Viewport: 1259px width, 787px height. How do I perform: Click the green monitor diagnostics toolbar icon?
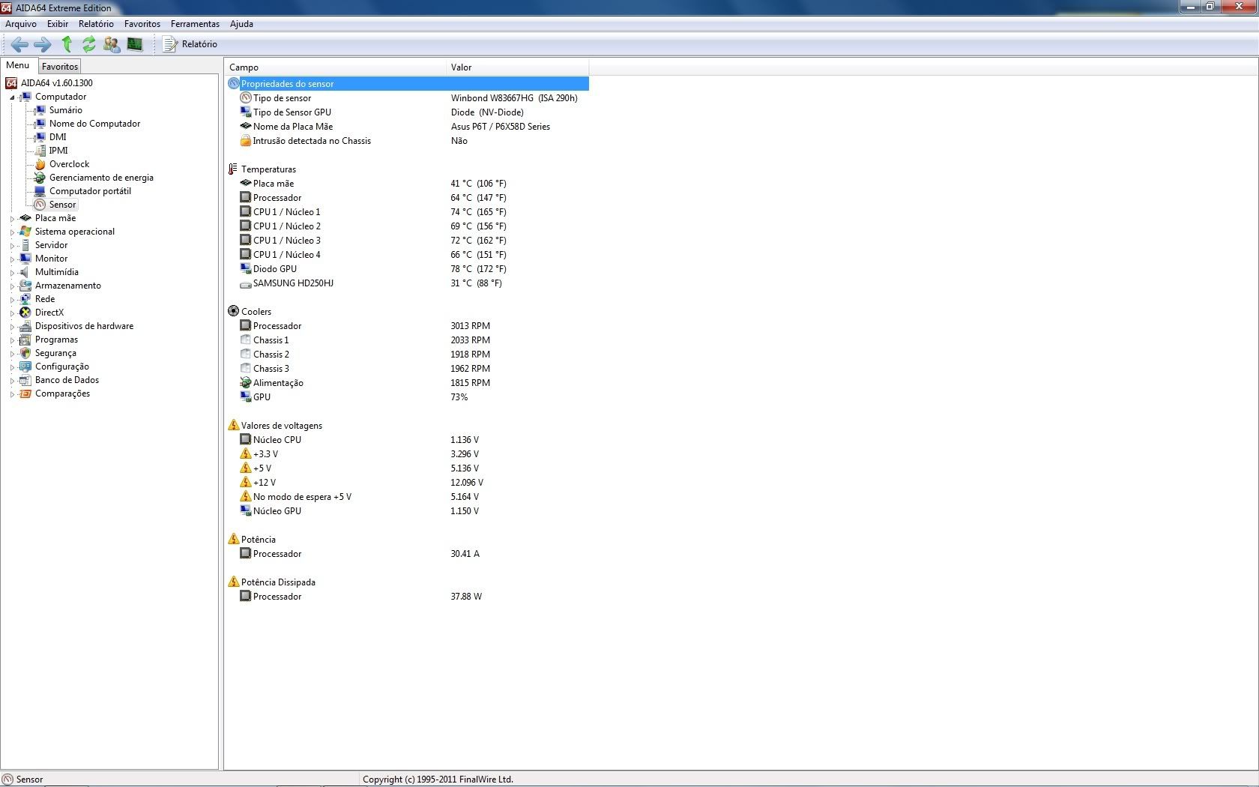tap(135, 44)
